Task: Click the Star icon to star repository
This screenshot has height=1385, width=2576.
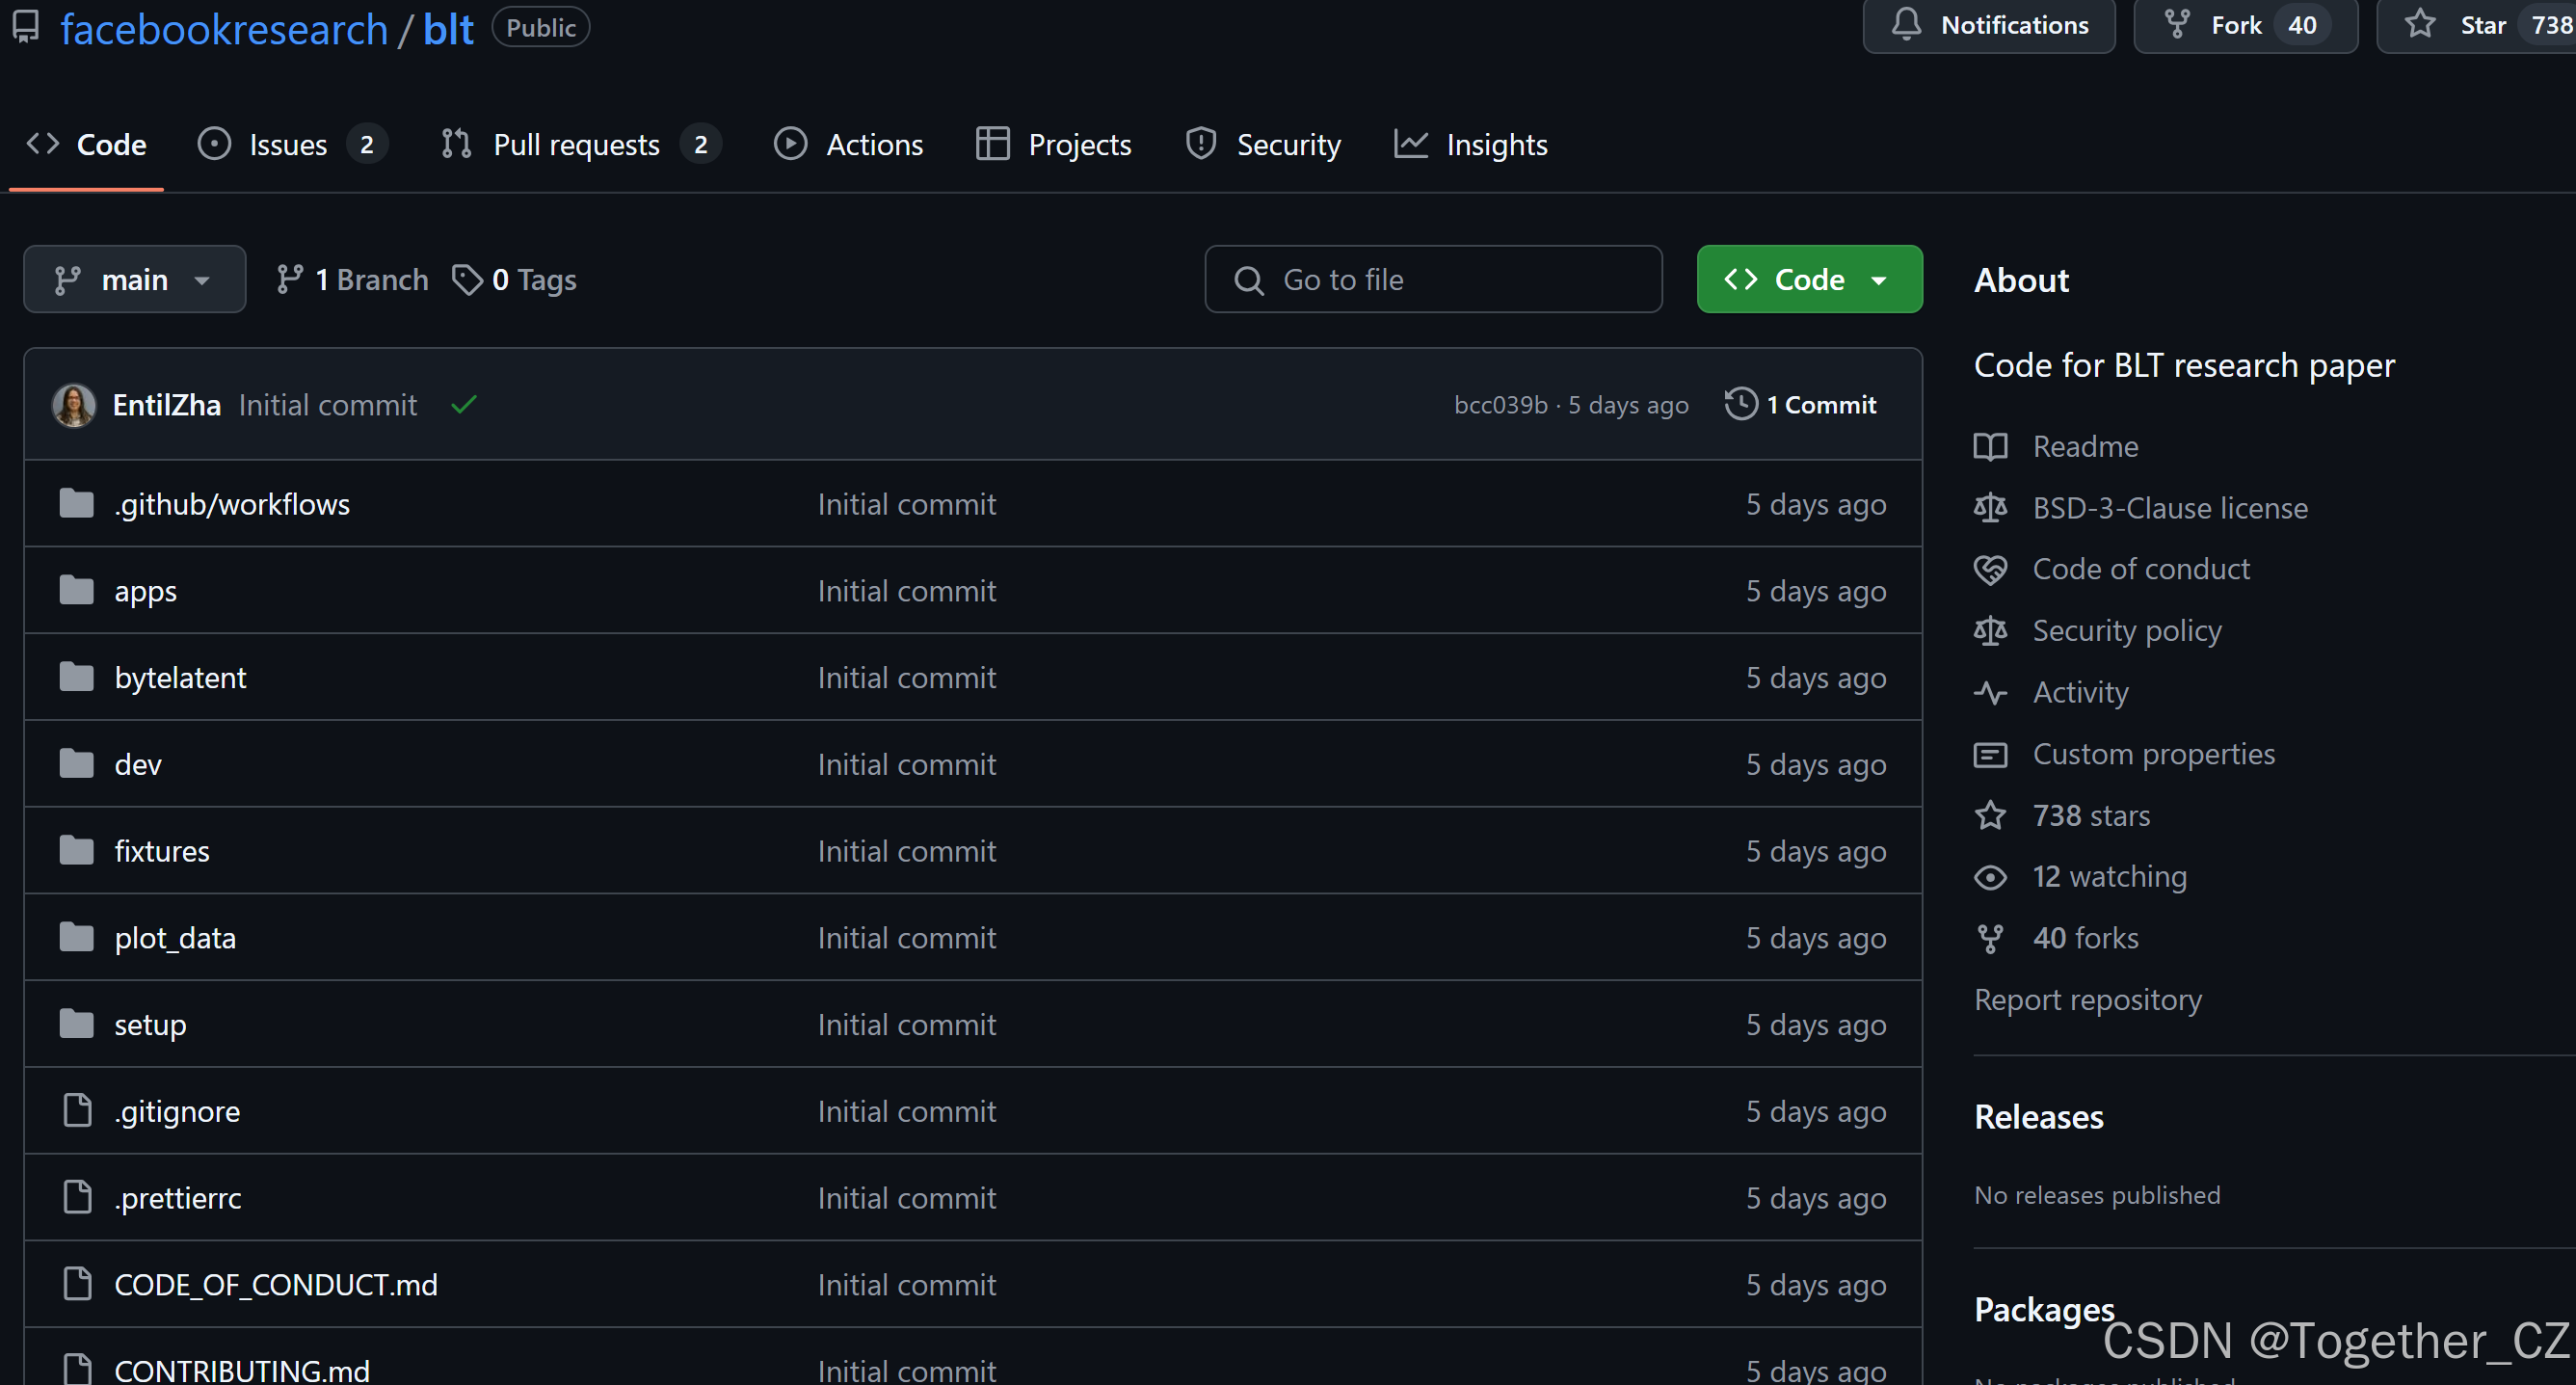Action: pyautogui.click(x=2420, y=24)
